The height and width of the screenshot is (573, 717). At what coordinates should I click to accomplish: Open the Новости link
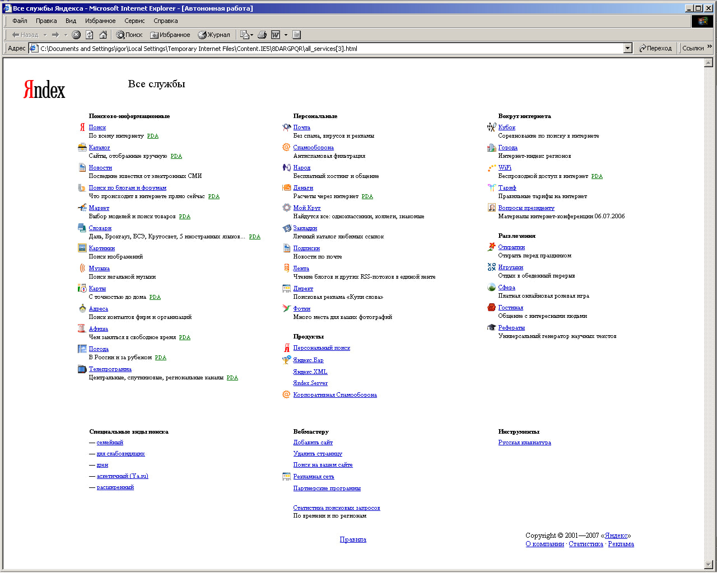(x=100, y=167)
